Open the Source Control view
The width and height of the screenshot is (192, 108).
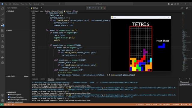(2, 19)
